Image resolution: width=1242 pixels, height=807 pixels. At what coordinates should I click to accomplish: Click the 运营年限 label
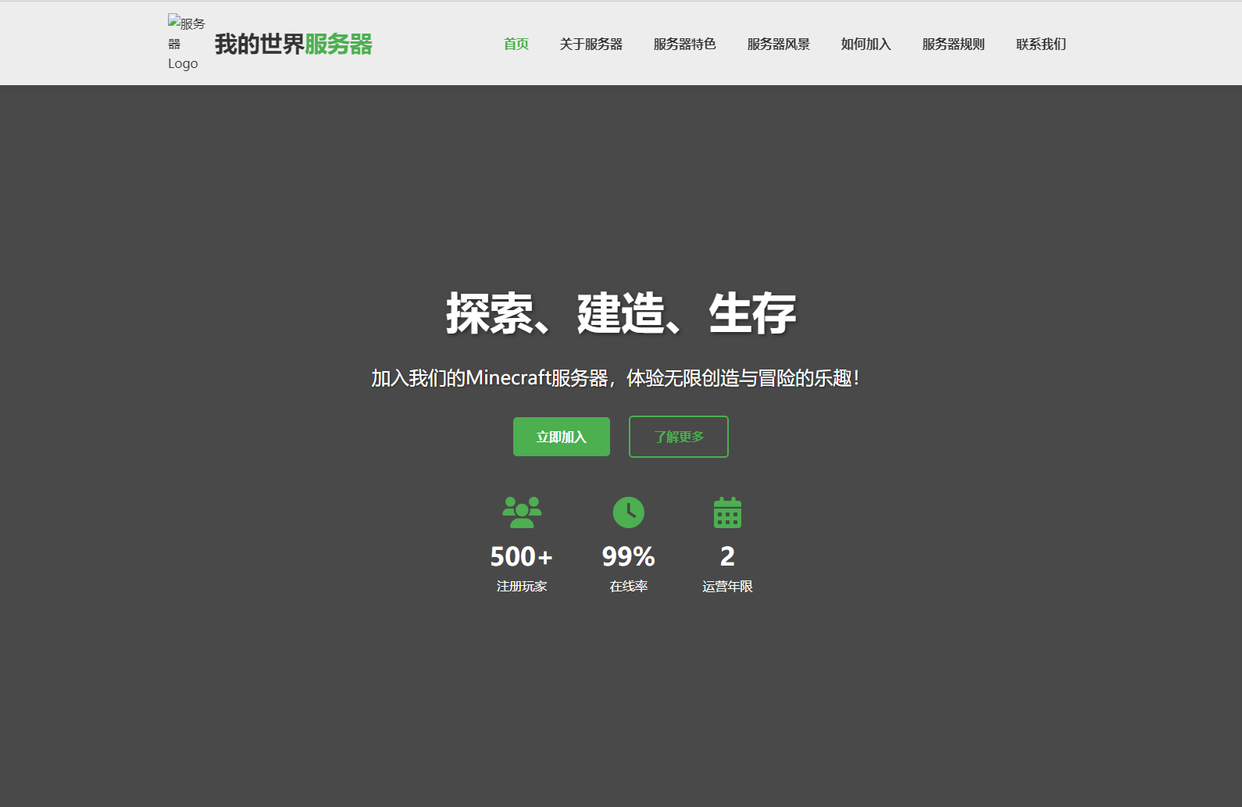727,587
